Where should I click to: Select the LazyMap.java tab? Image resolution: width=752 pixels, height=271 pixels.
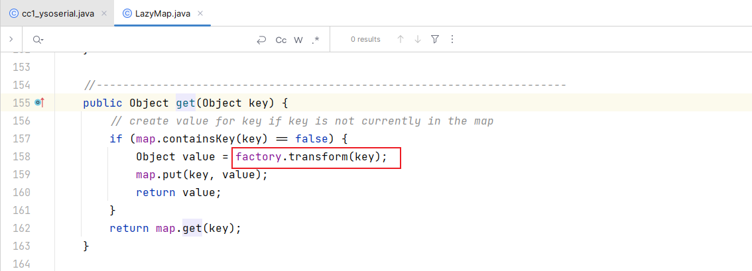tap(162, 13)
